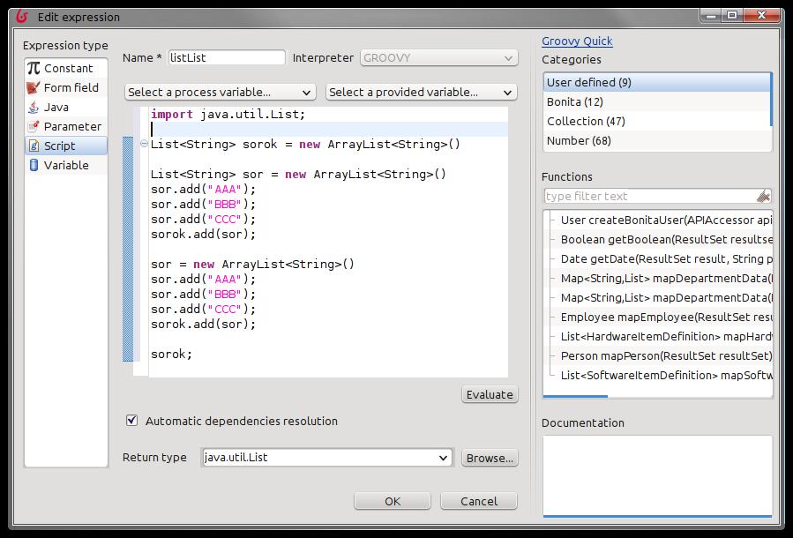Select function List<SoftwareItemDefinition> mapSoftware
This screenshot has height=538, width=793.
pyautogui.click(x=666, y=375)
